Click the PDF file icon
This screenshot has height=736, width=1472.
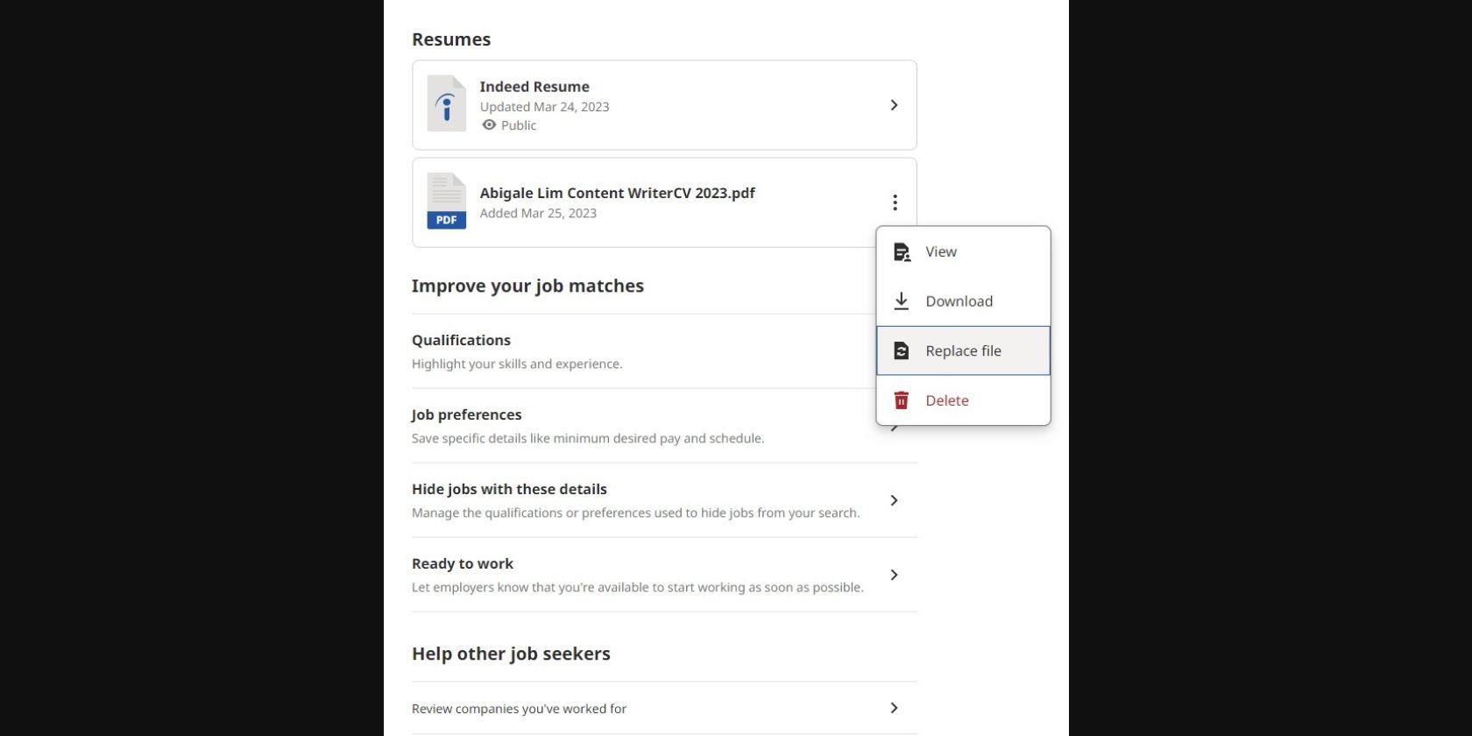(446, 202)
